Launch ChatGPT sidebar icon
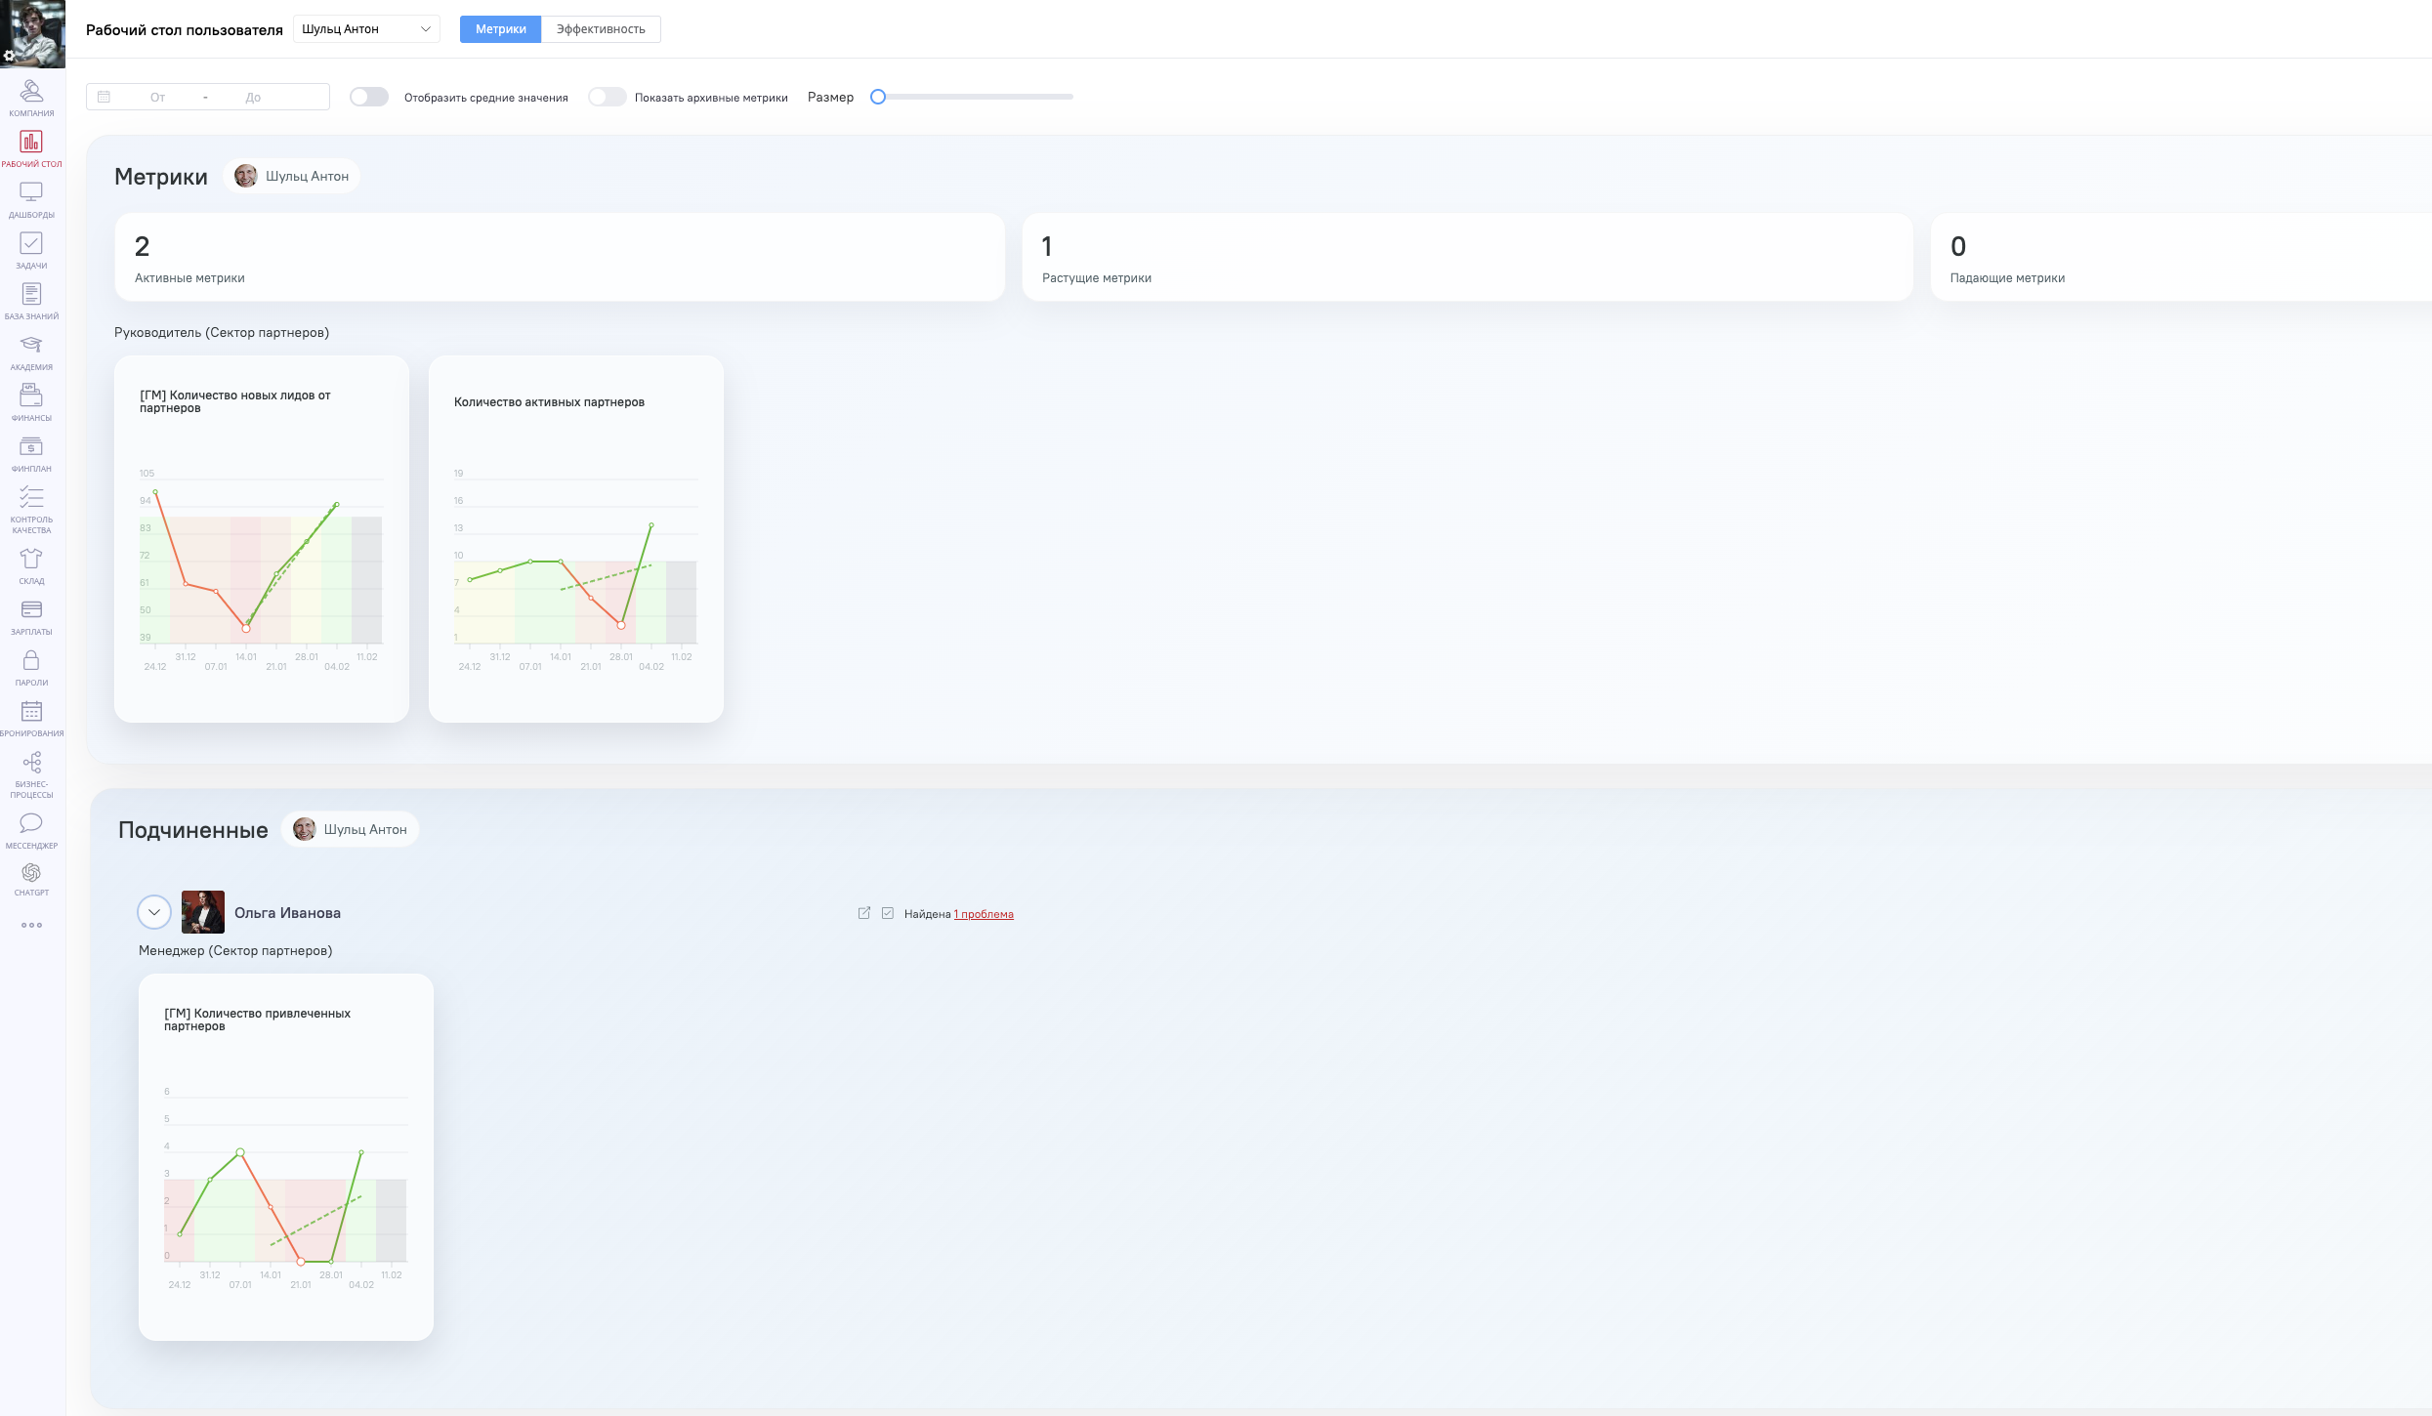Viewport: 2432px width, 1416px height. click(31, 878)
